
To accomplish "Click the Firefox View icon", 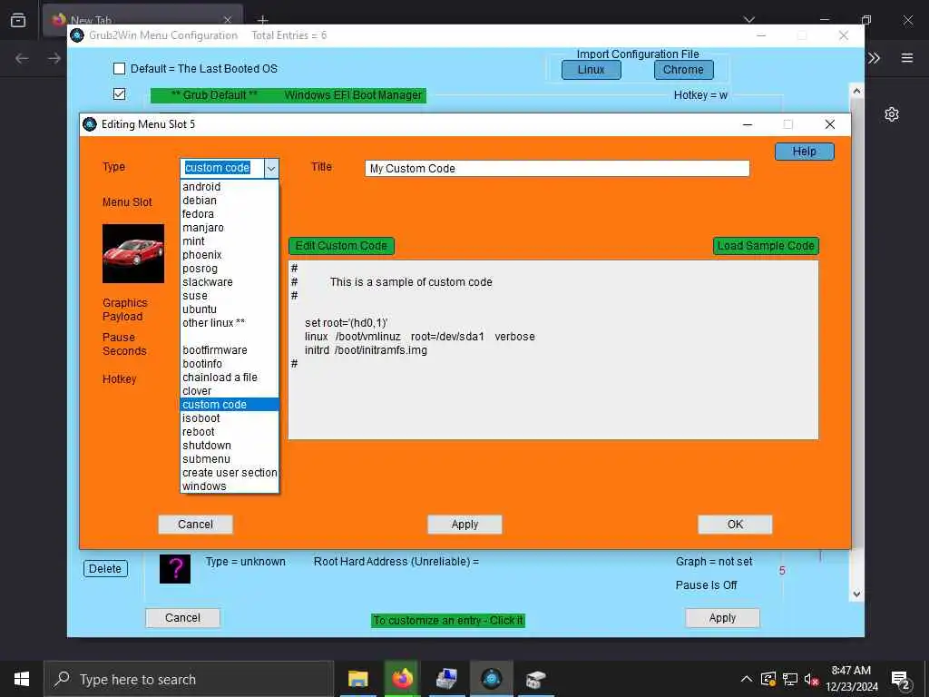I will [x=18, y=20].
